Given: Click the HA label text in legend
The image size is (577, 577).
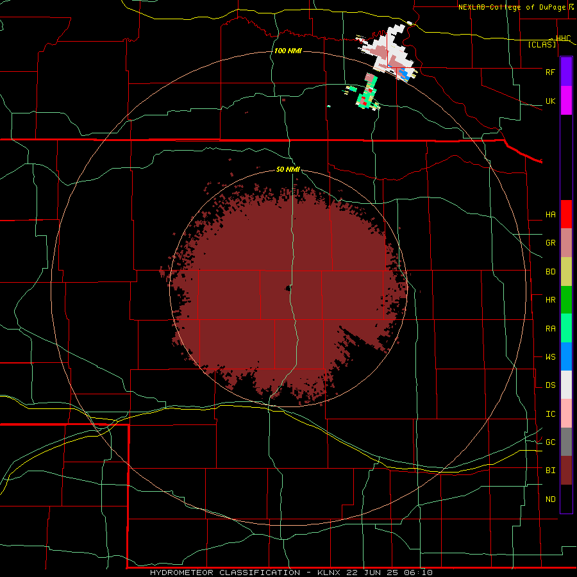Looking at the screenshot, I should pyautogui.click(x=550, y=214).
